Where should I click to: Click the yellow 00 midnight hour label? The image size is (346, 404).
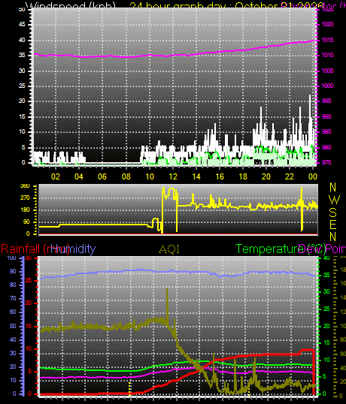[312, 176]
